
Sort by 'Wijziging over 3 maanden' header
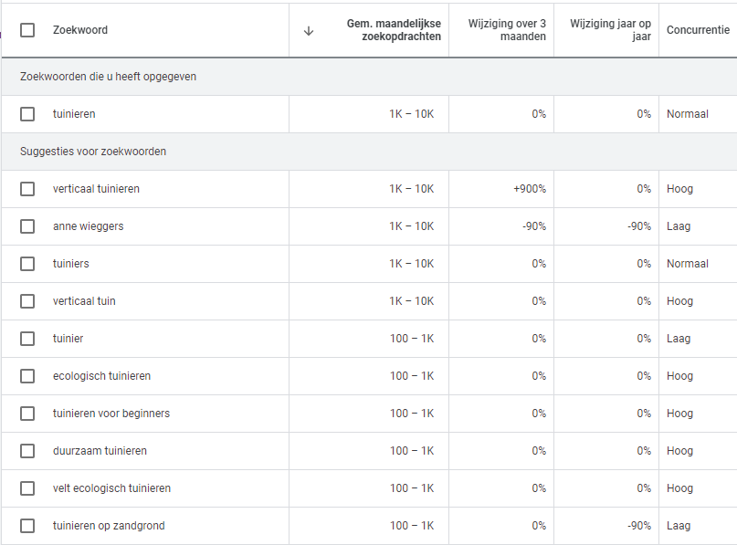[x=507, y=30]
